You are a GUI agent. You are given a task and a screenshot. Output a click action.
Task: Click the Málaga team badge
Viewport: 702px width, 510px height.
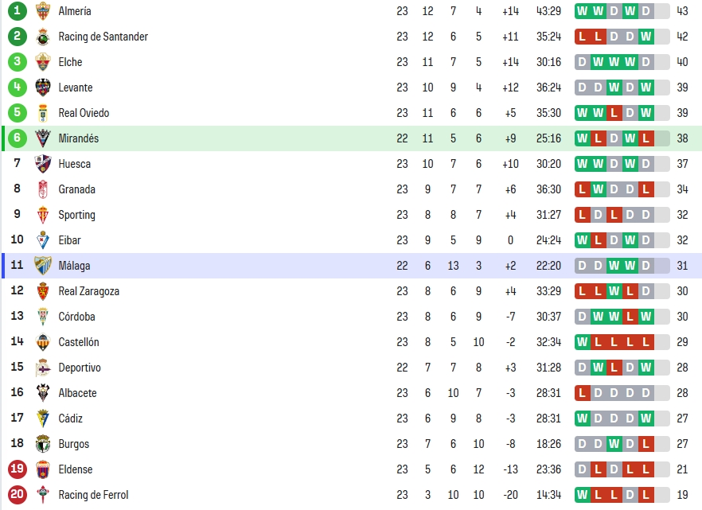coord(43,266)
